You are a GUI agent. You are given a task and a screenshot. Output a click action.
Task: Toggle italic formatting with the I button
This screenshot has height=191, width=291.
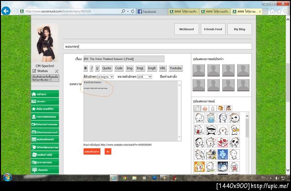pyautogui.click(x=92, y=68)
